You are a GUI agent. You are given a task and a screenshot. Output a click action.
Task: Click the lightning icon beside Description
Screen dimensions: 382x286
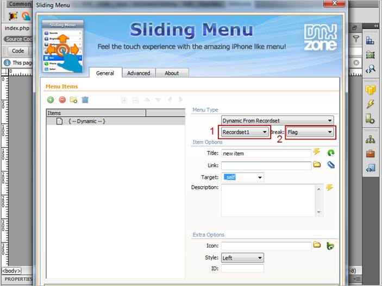point(329,187)
